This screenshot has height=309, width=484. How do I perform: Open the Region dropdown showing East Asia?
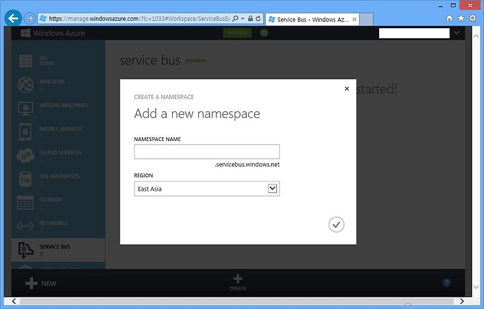(x=207, y=189)
